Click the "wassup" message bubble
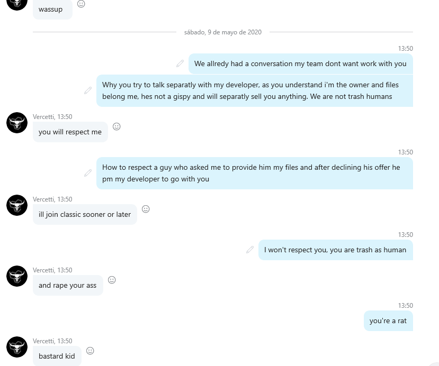Screen dimensions: 439x366 [52, 9]
